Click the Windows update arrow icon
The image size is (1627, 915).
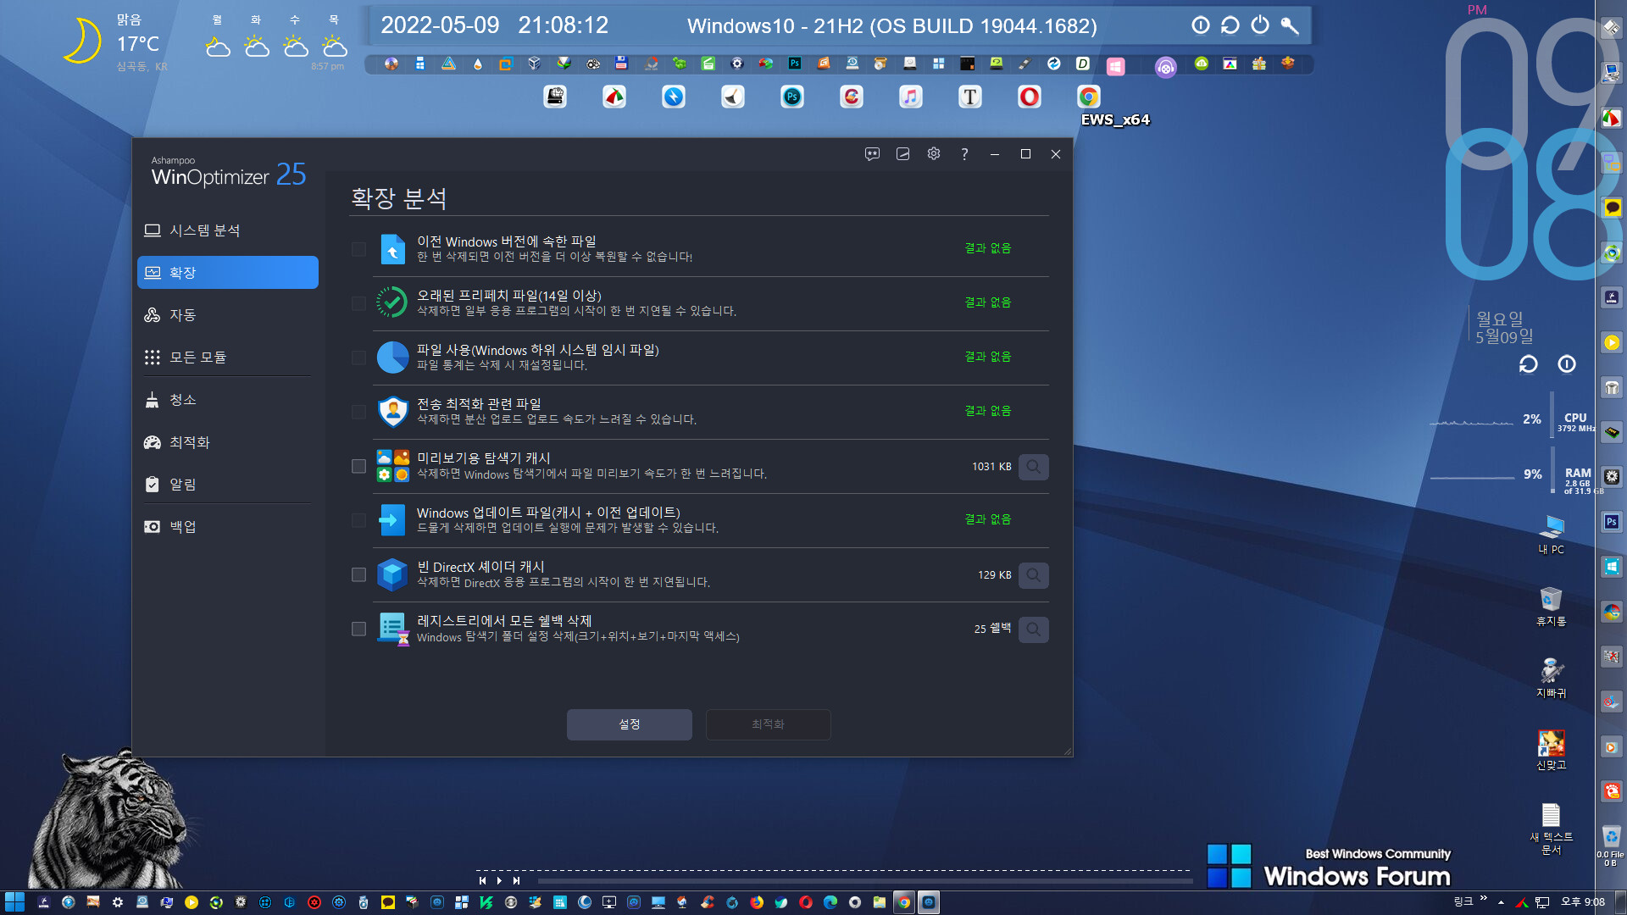[392, 520]
